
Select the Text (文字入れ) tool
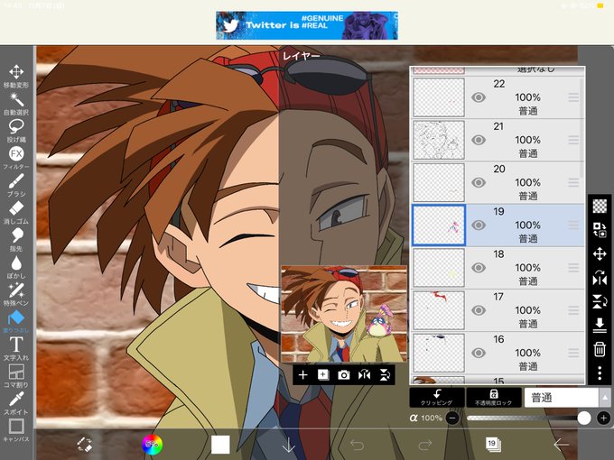[x=16, y=348]
